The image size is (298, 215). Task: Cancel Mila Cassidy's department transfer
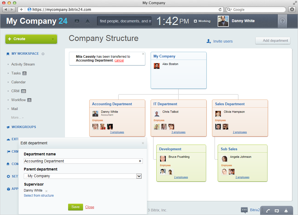click(119, 60)
